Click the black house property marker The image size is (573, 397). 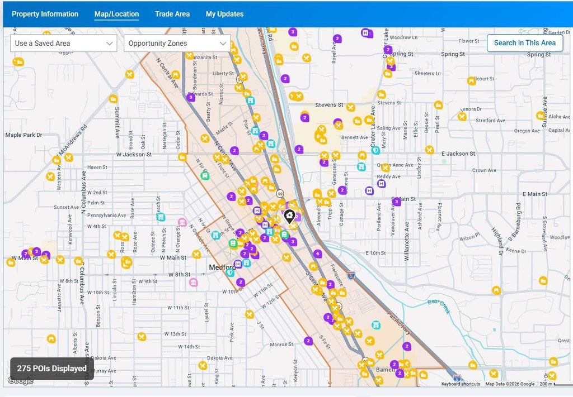click(x=289, y=216)
